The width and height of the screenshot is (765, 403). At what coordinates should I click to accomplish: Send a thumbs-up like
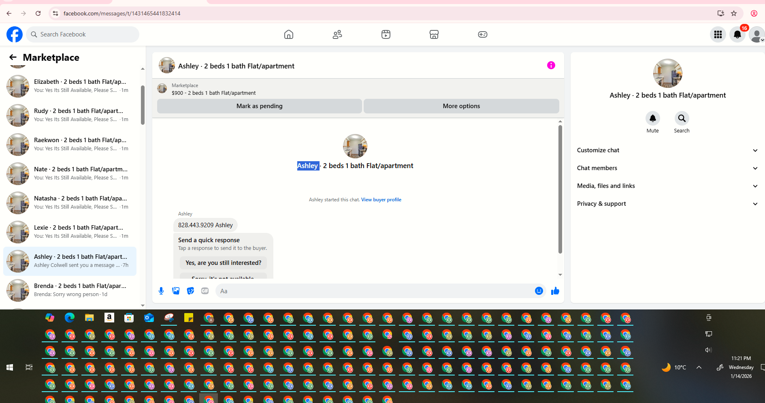(x=555, y=291)
